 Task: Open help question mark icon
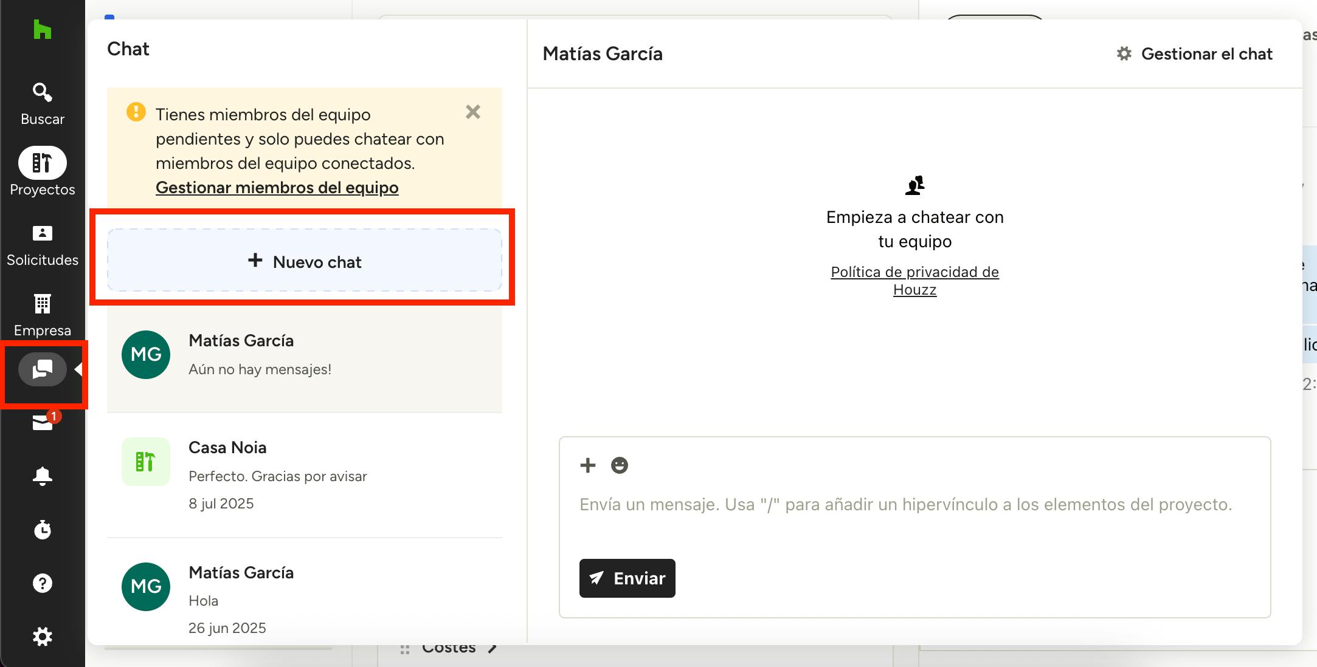pos(43,583)
